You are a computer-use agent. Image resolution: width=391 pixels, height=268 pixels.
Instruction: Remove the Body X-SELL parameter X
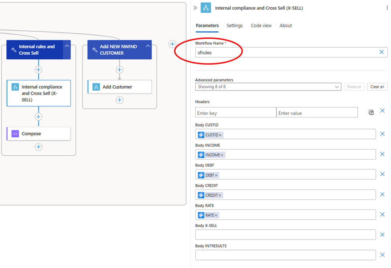[x=382, y=235]
